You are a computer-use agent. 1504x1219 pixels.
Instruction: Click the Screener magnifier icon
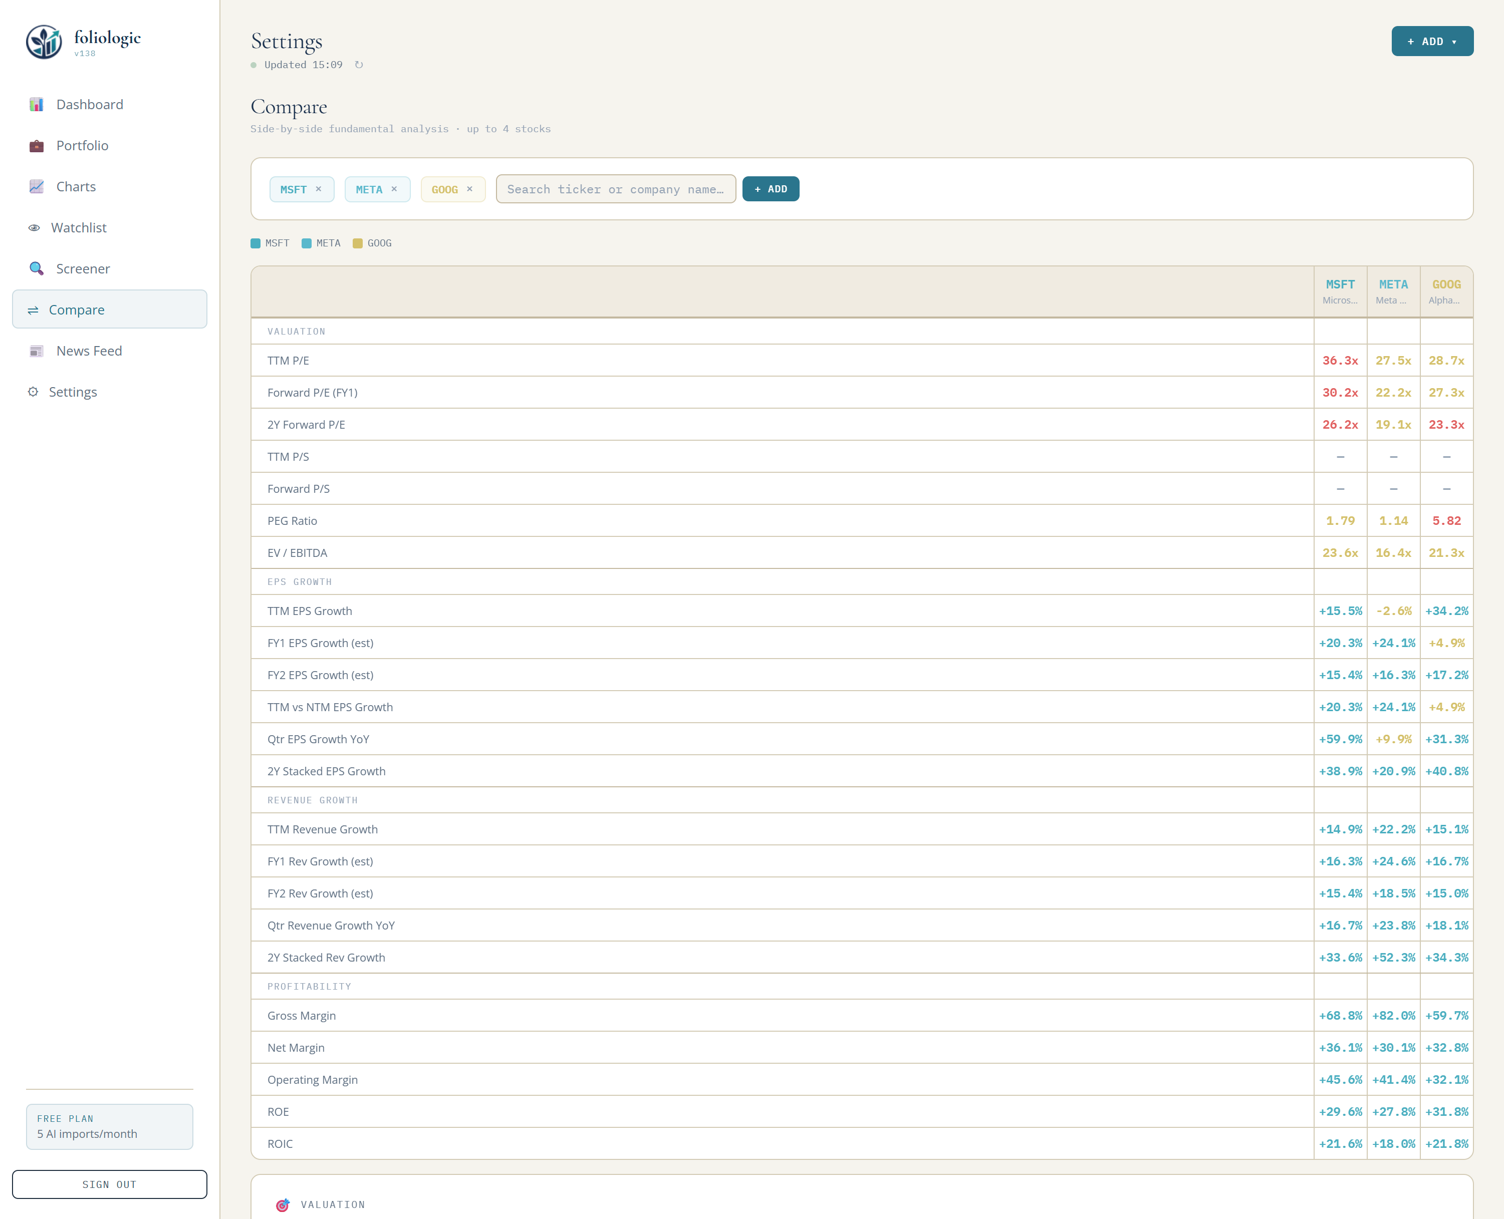pyautogui.click(x=37, y=269)
